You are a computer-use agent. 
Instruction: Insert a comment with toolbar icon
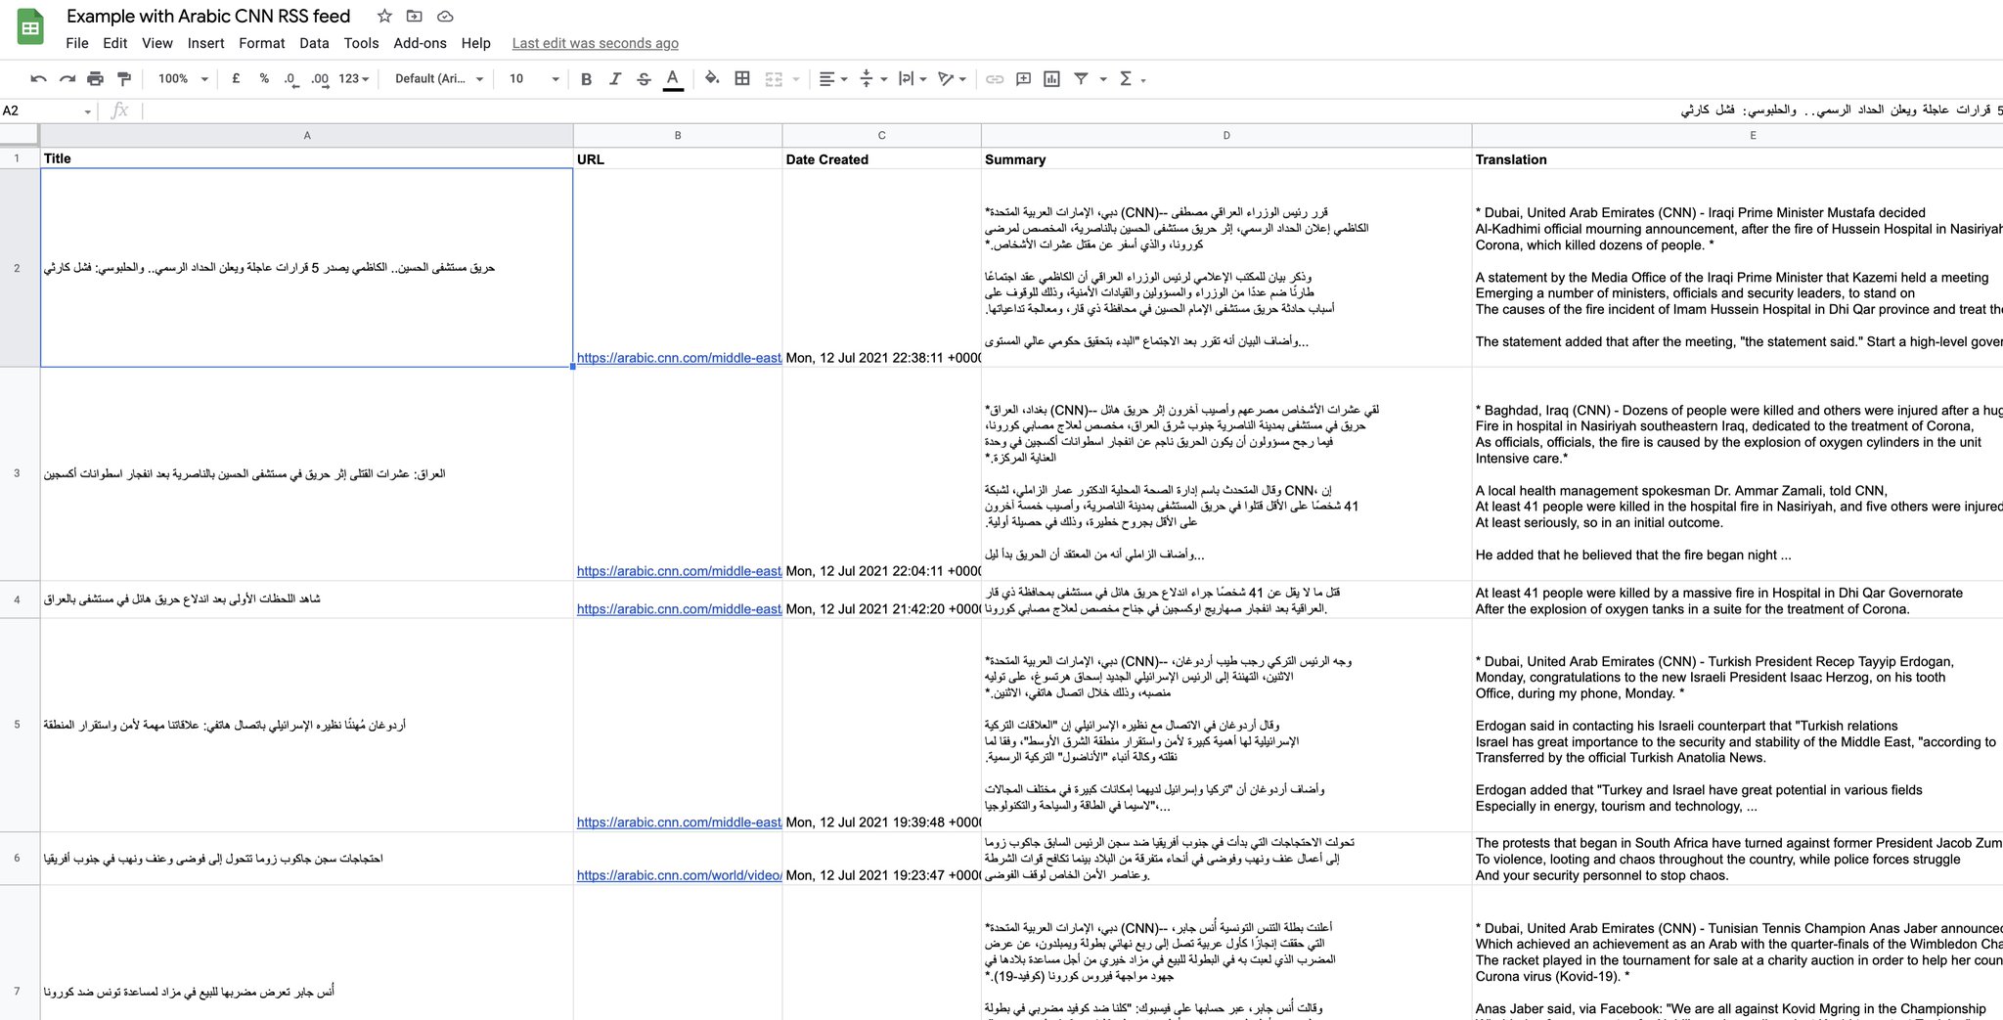coord(1022,78)
